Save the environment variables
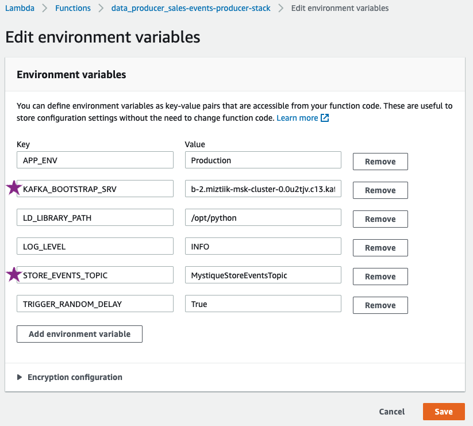The width and height of the screenshot is (473, 426). [x=443, y=412]
